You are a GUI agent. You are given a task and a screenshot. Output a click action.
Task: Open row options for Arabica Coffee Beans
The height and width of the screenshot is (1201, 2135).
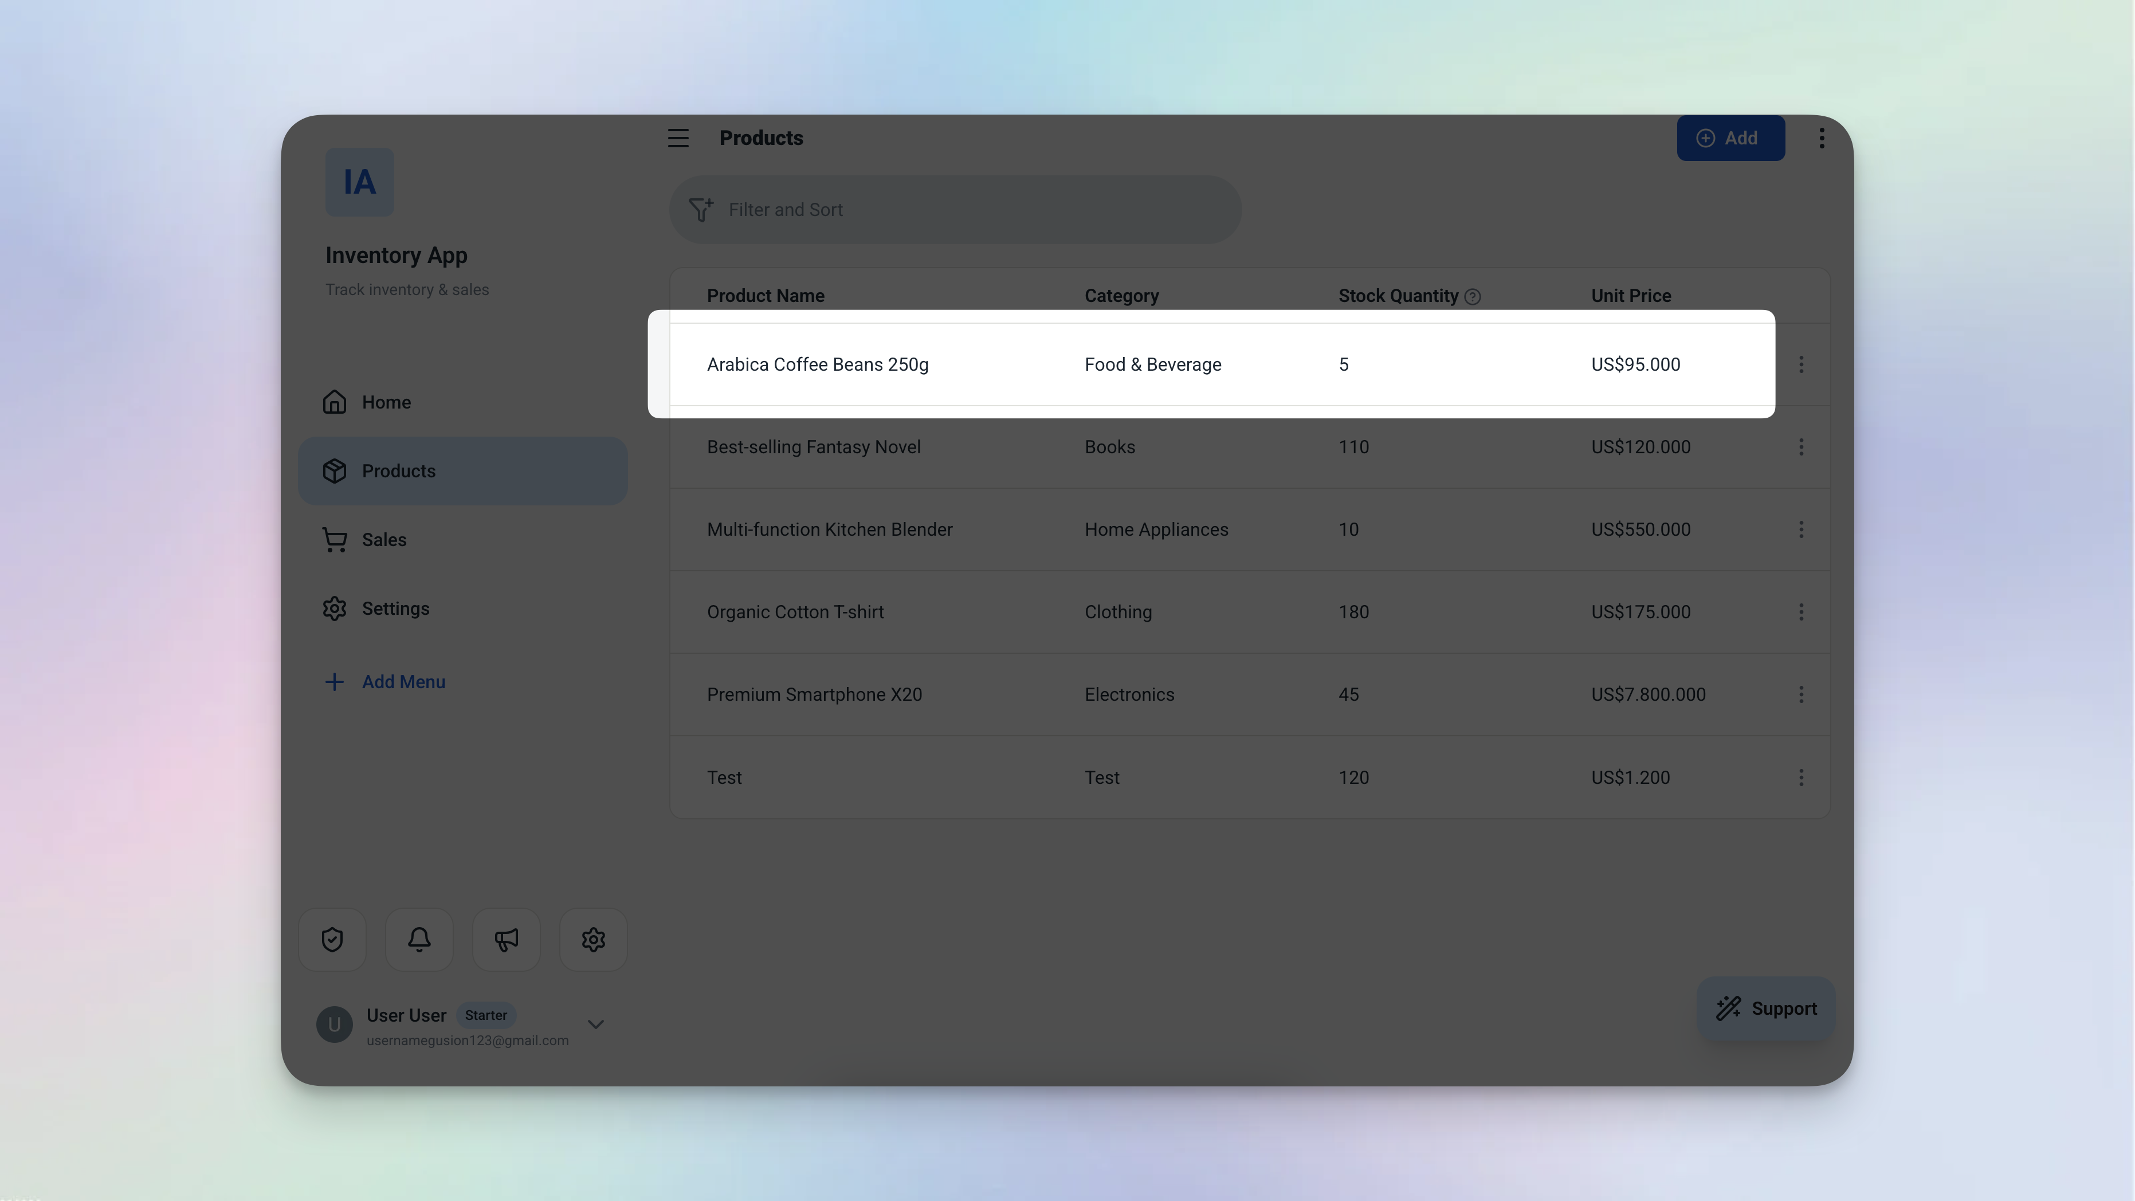(1801, 364)
